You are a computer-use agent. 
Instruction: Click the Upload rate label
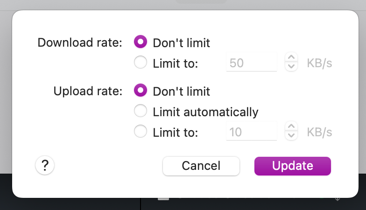coord(88,91)
